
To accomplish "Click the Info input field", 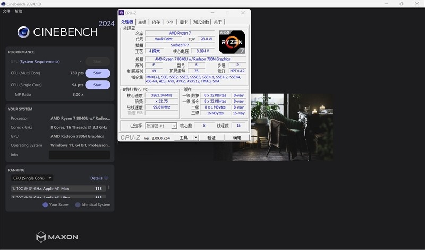I will point(79,155).
